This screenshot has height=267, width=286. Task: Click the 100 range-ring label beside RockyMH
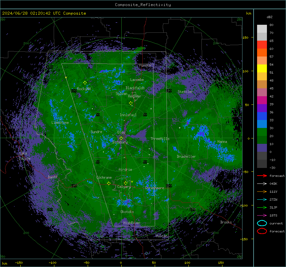click(73, 91)
